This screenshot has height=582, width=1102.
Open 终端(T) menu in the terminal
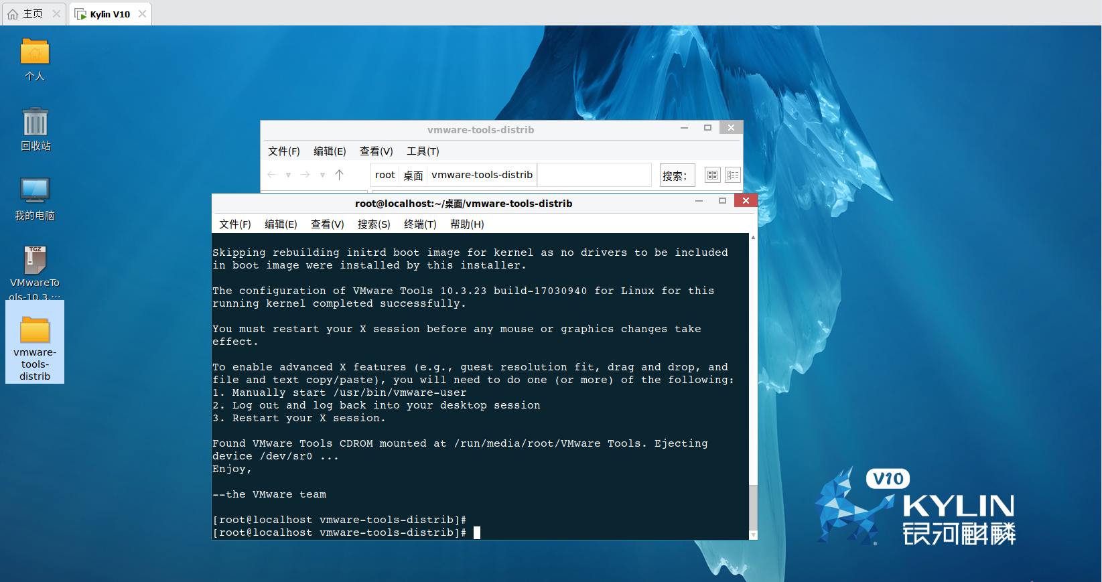click(420, 224)
